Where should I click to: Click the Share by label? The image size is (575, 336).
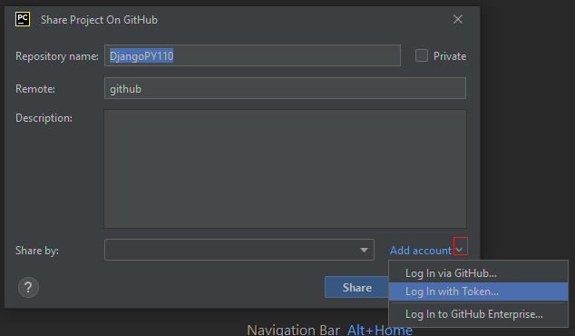click(37, 251)
